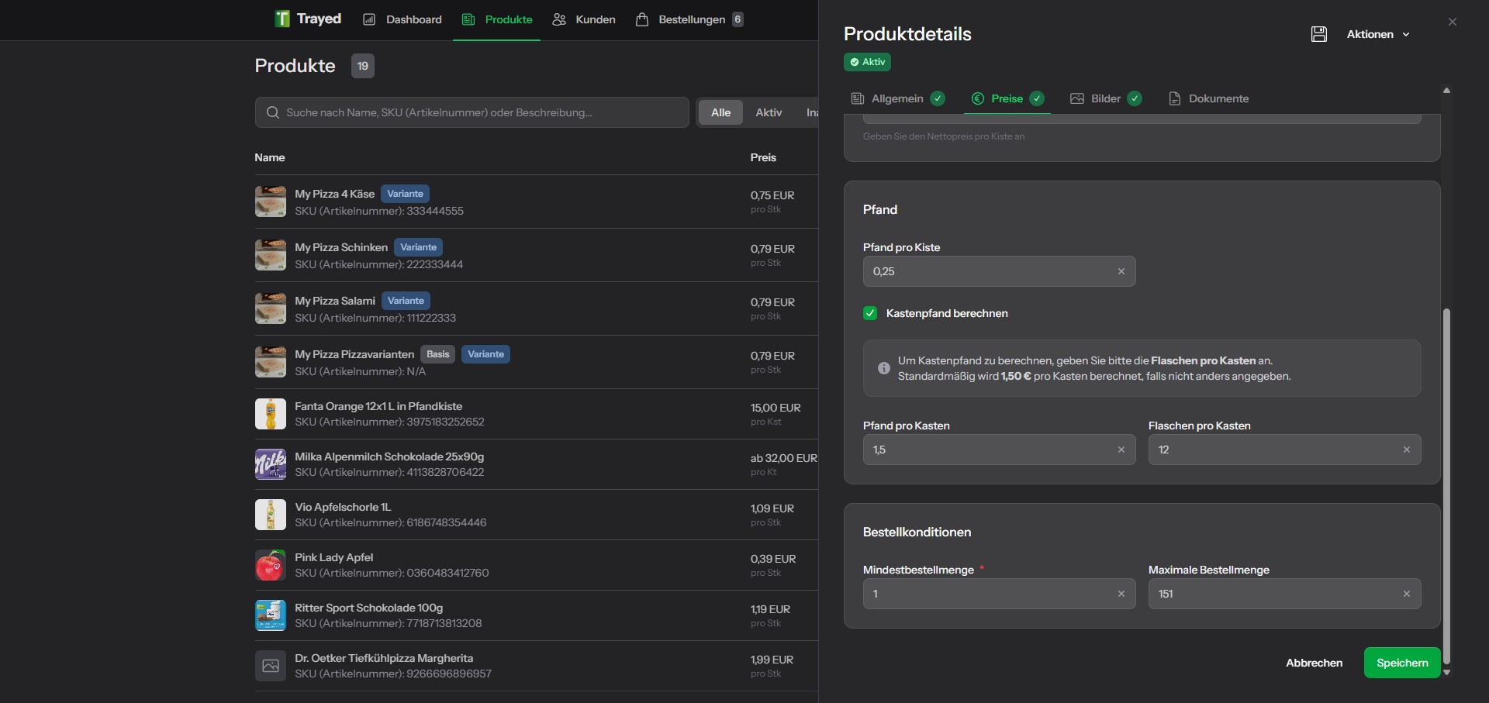Click the Abbrechen button
Screen dimensions: 1489x703
[1313, 663]
